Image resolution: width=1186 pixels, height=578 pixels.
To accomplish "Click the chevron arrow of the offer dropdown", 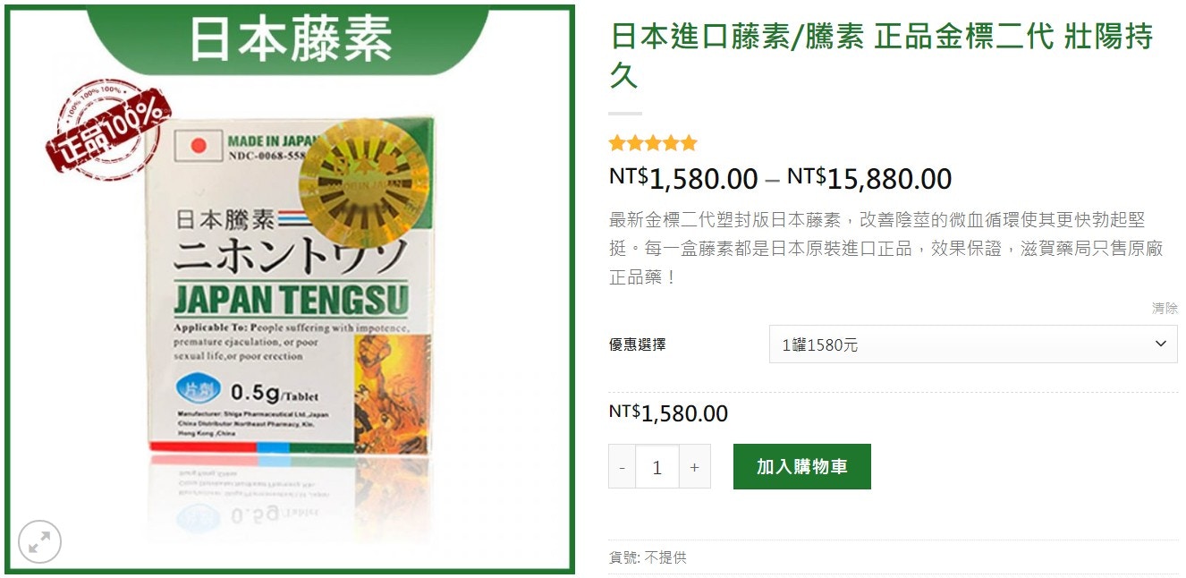I will tap(1160, 344).
